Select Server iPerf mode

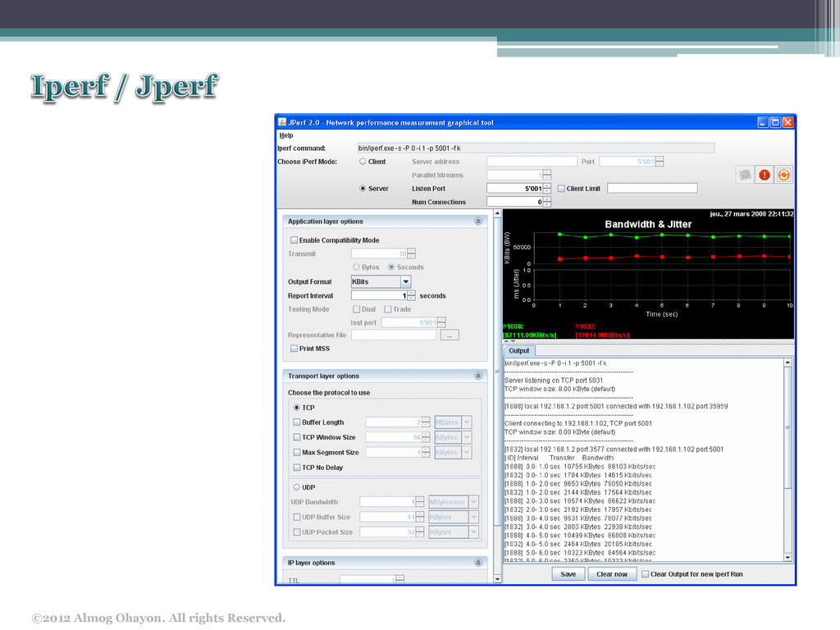[x=363, y=189]
